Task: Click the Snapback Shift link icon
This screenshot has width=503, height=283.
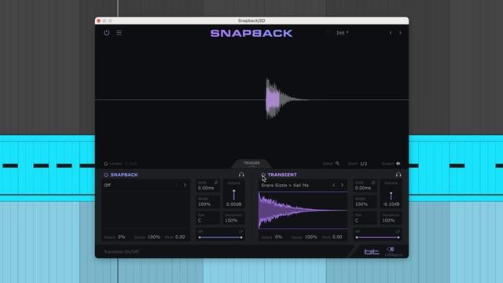Action: pos(217,182)
